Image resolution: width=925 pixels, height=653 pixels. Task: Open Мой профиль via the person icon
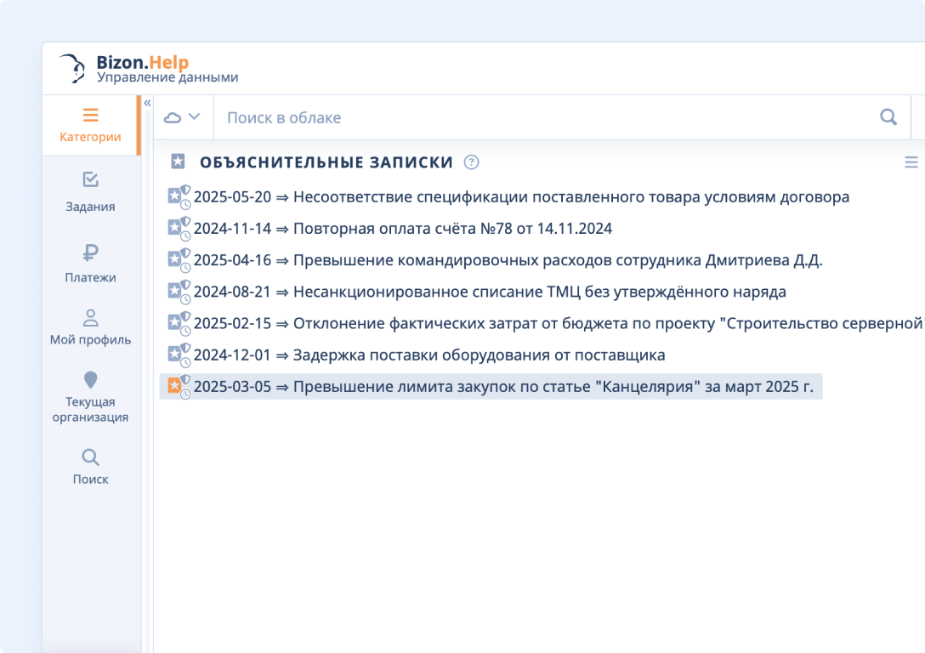click(x=90, y=316)
